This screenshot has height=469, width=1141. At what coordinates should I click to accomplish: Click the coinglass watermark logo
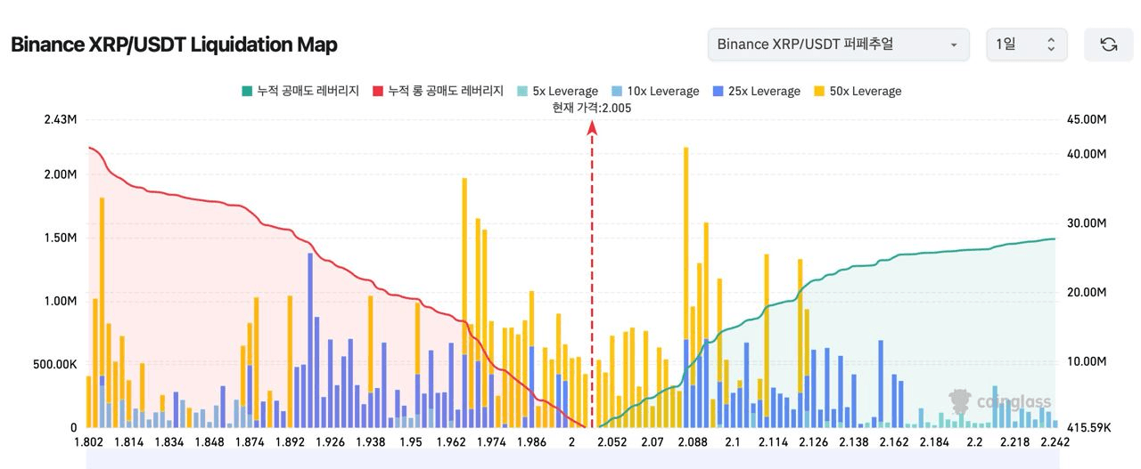tap(1000, 401)
